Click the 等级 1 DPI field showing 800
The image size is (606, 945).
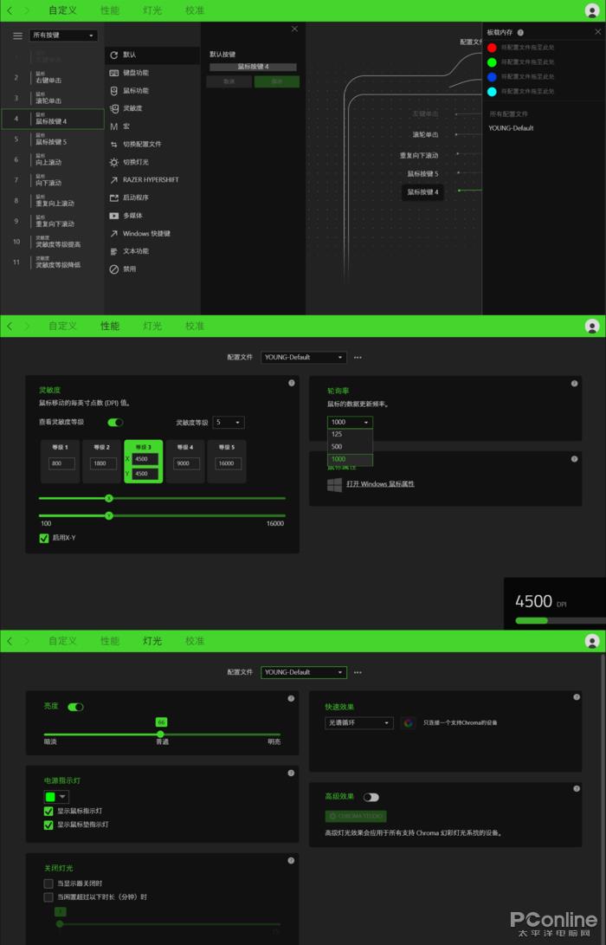pyautogui.click(x=62, y=463)
